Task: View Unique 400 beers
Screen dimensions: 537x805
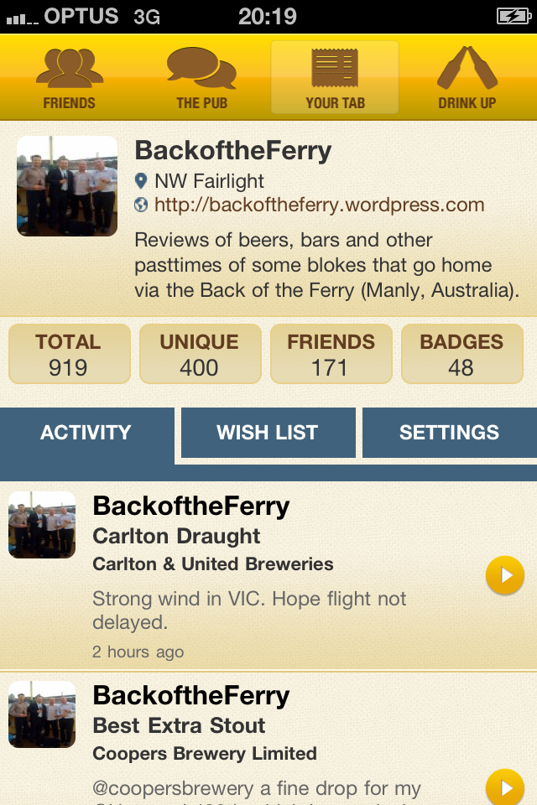Action: point(200,354)
